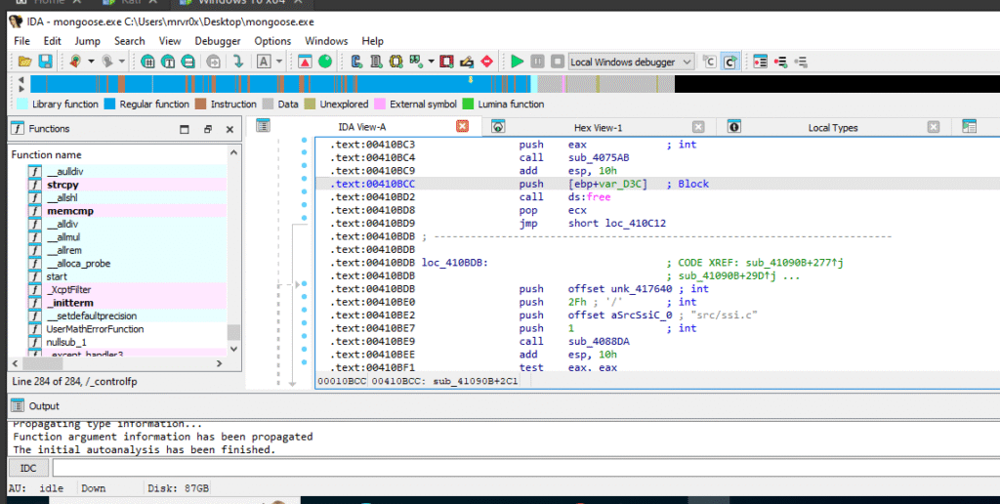Save the database with the floppy icon
This screenshot has width=1000, height=504.
45,62
